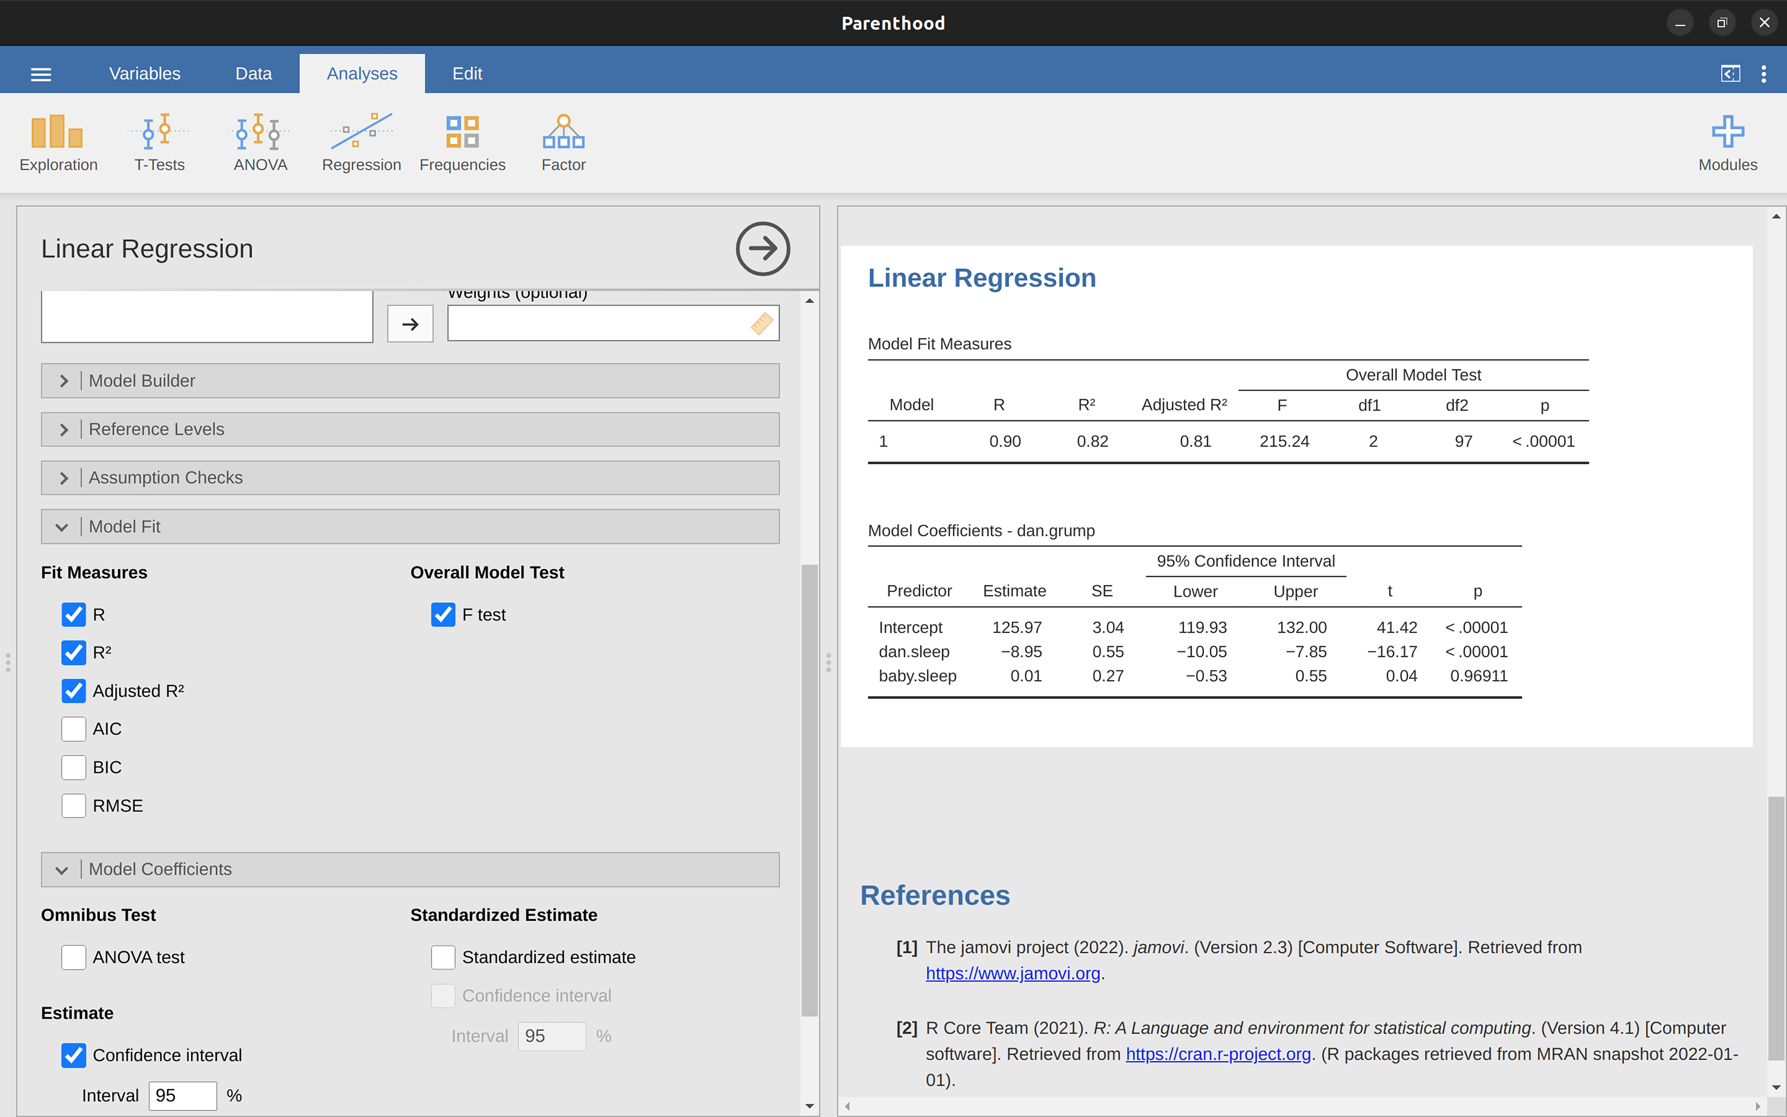This screenshot has height=1117, width=1787.
Task: Switch to the Edit tab
Action: (x=467, y=74)
